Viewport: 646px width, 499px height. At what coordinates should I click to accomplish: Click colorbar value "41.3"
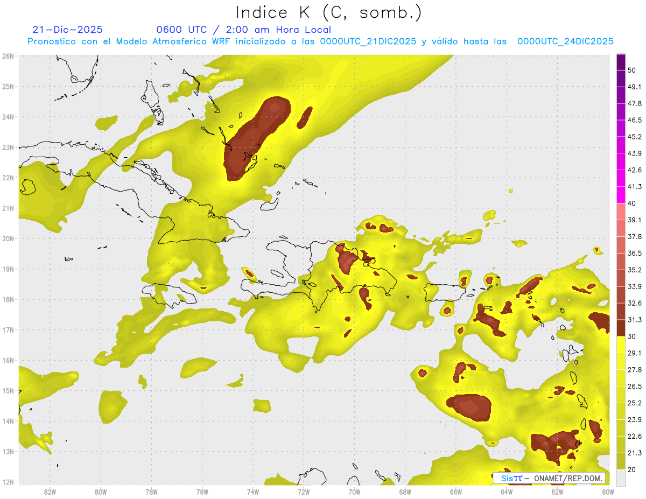[635, 187]
